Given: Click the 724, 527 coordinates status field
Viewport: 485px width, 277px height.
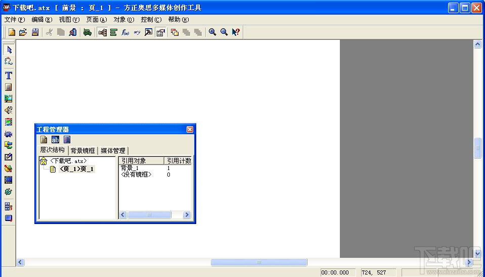Looking at the screenshot, I should point(378,272).
